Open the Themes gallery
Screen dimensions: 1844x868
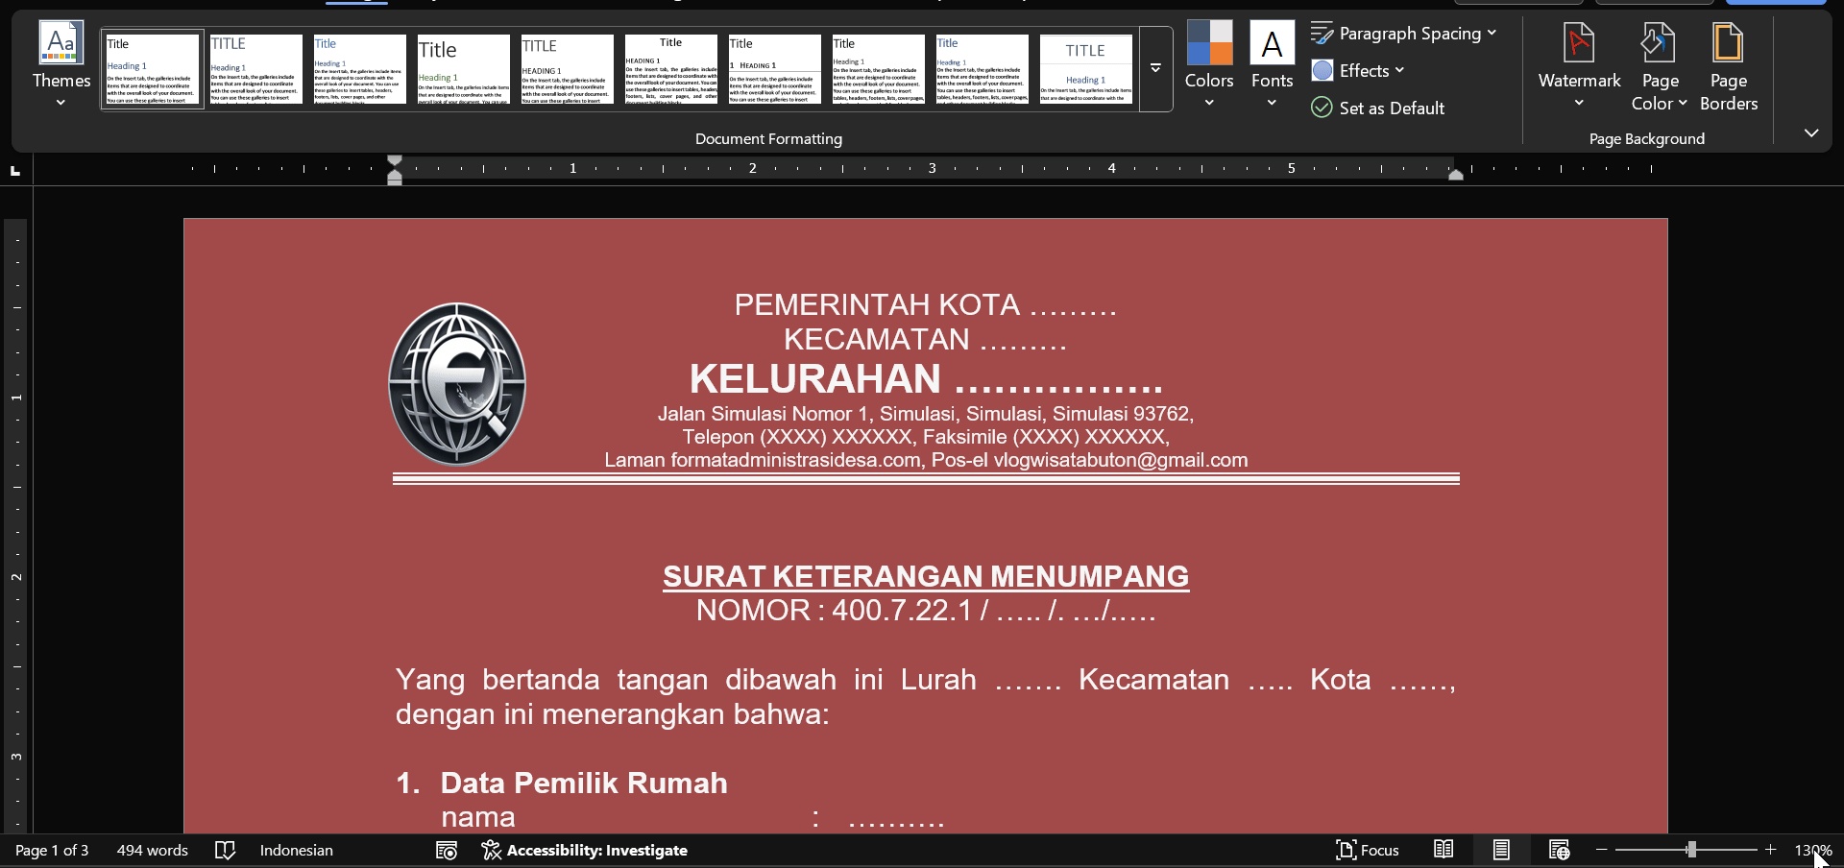(x=61, y=64)
